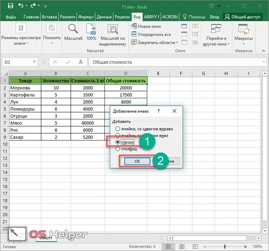Undo the last action

pyautogui.click(x=21, y=6)
